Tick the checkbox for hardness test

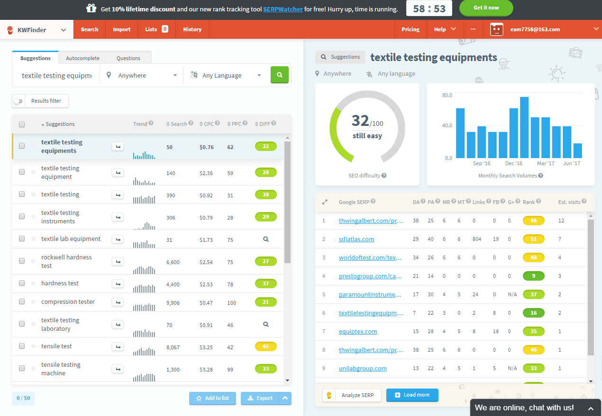point(22,283)
